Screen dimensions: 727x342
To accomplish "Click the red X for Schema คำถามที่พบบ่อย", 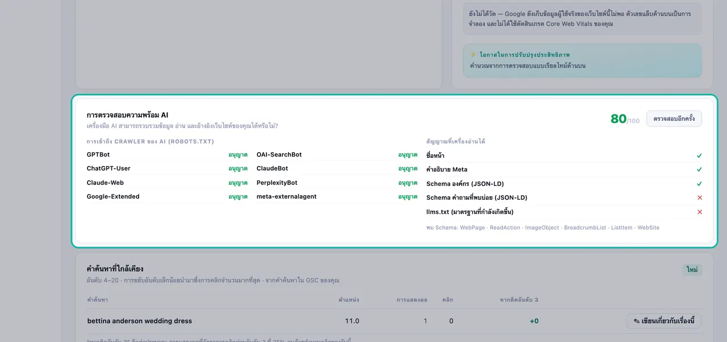I will click(699, 198).
